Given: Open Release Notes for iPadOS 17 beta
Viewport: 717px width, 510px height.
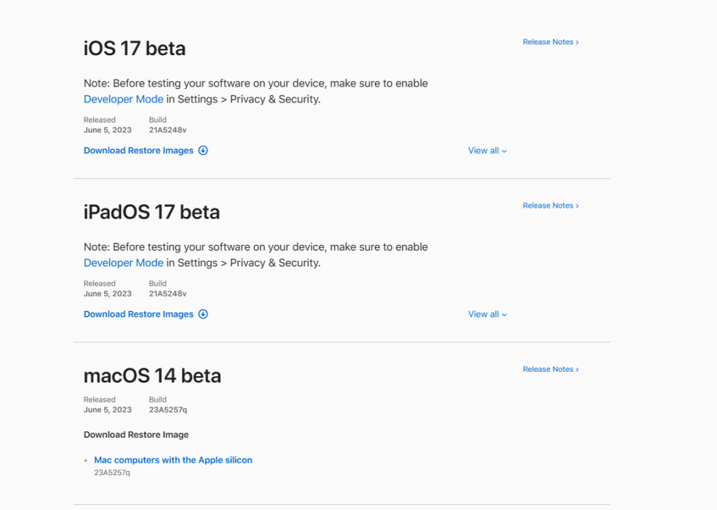Looking at the screenshot, I should [x=551, y=206].
